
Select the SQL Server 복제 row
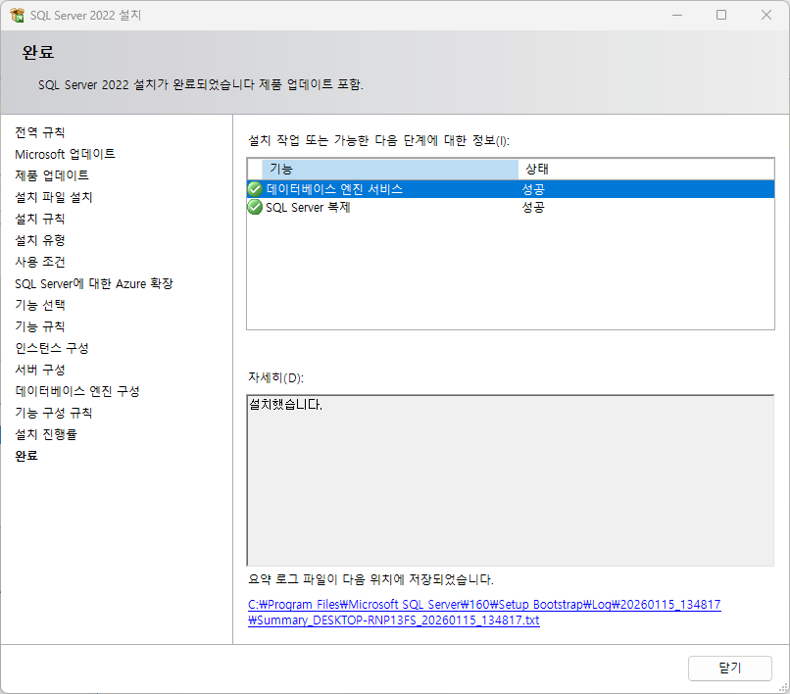[x=511, y=207]
